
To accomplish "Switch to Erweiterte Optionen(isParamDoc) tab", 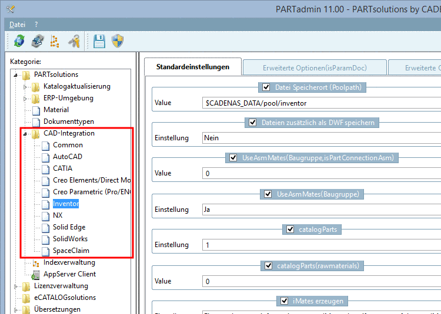I will click(315, 68).
